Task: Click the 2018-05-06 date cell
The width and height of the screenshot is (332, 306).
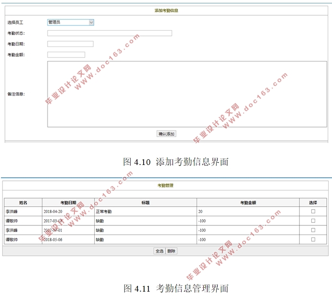Action: coord(53,239)
